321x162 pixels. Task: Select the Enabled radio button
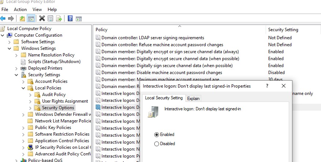pyautogui.click(x=157, y=135)
